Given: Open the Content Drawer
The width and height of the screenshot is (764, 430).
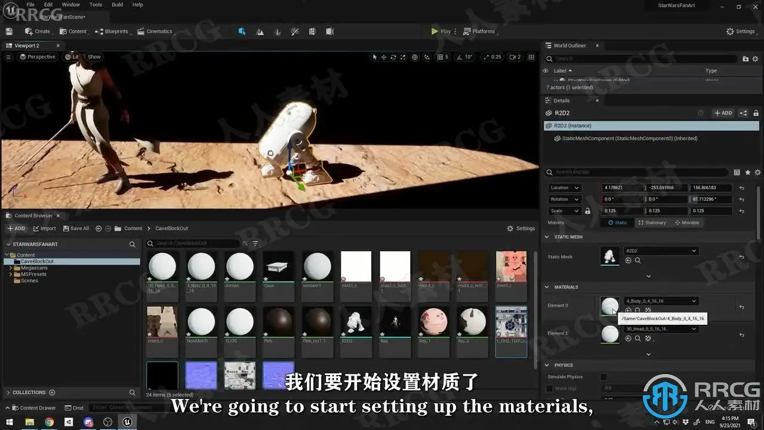Looking at the screenshot, I should coord(33,408).
